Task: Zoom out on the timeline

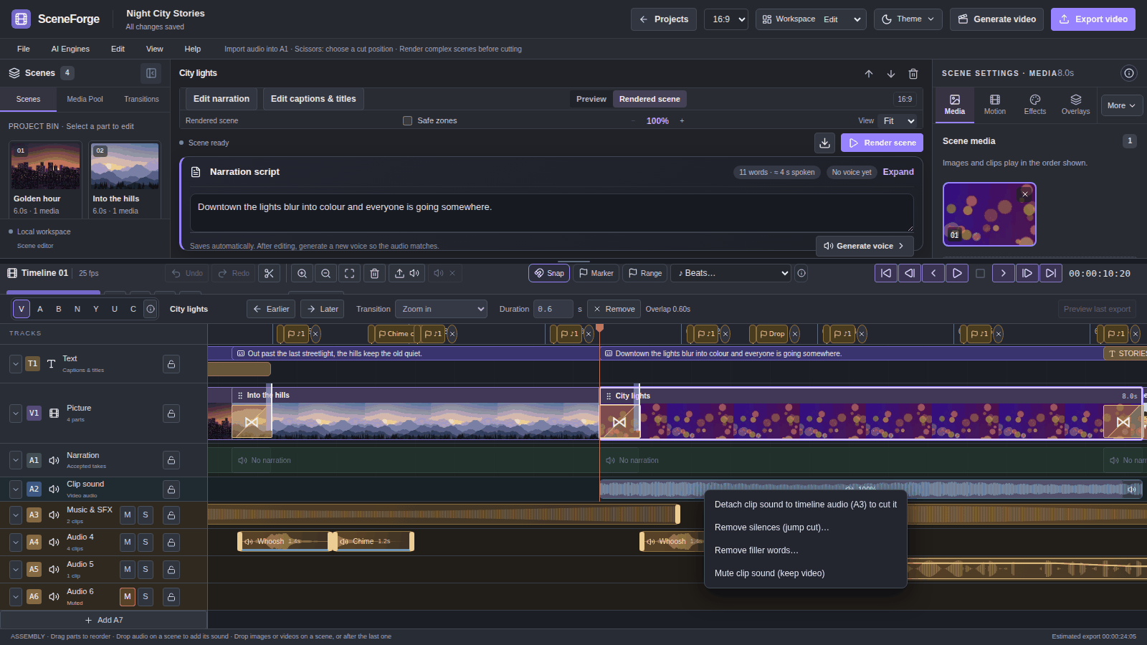Action: pos(326,273)
